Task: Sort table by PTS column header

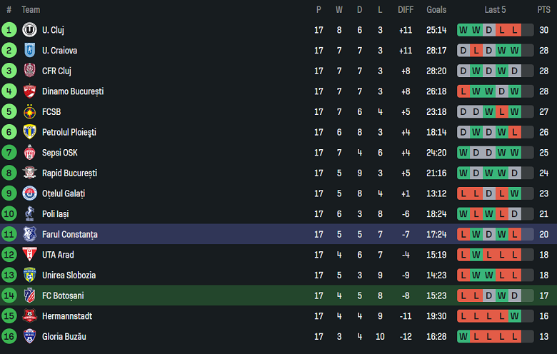Action: [543, 10]
